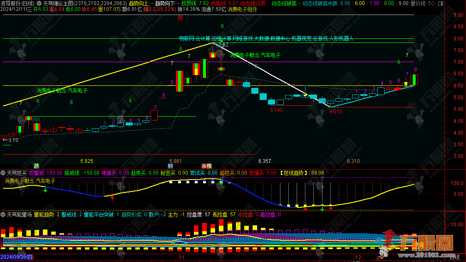Click the 6.357 value below the chart
Screen dimensions: 466x262
(x=265, y=161)
